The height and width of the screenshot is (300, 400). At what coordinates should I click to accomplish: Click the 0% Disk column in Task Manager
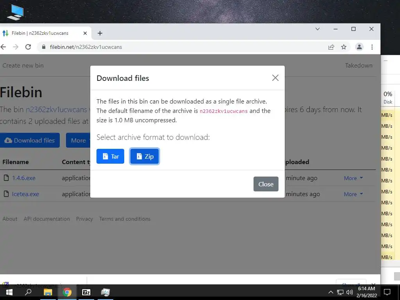(388, 98)
